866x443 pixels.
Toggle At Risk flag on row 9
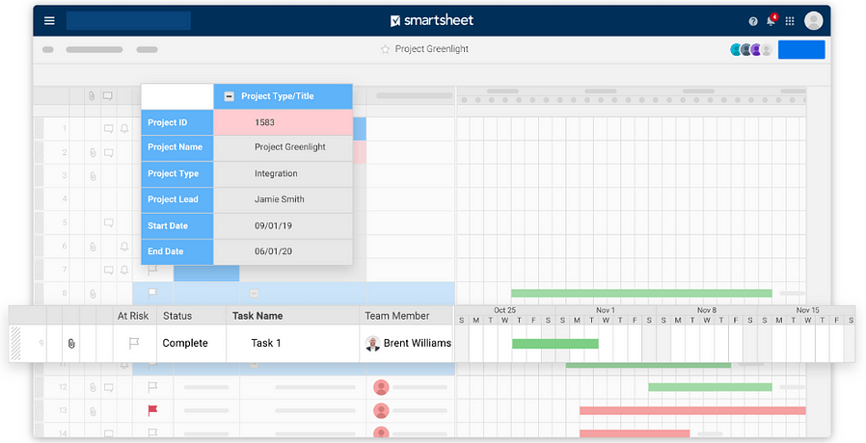134,343
